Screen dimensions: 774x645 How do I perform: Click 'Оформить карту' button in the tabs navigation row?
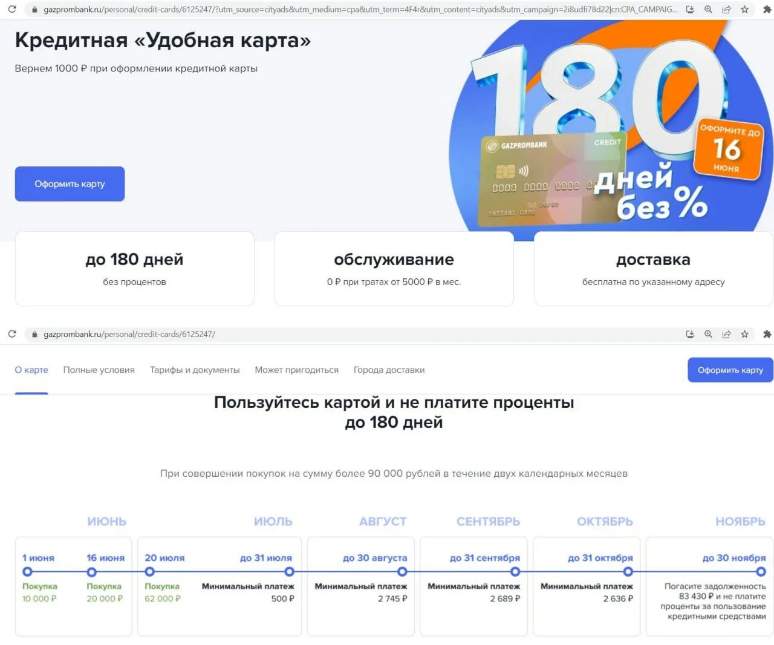coord(730,370)
